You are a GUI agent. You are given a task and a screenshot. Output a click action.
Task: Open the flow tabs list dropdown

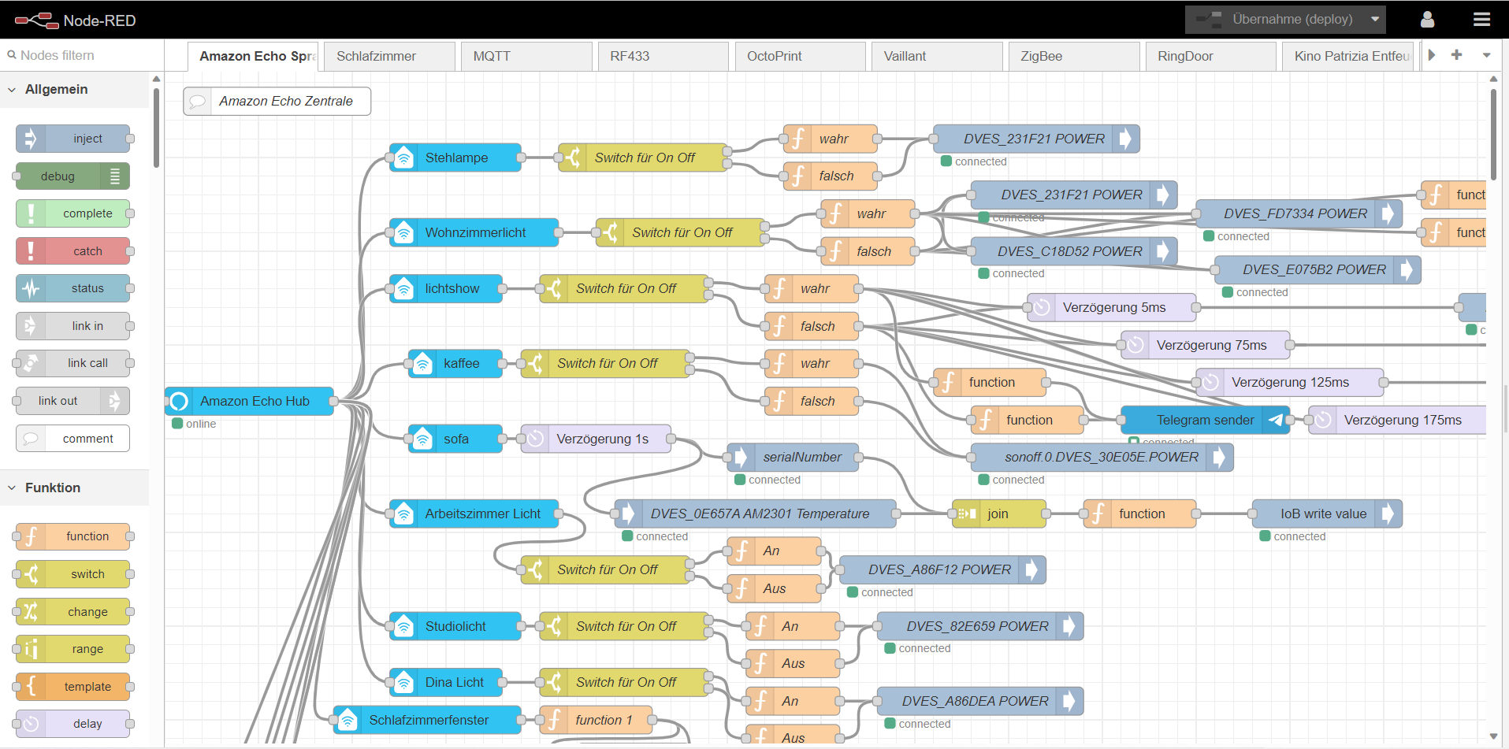pyautogui.click(x=1486, y=55)
